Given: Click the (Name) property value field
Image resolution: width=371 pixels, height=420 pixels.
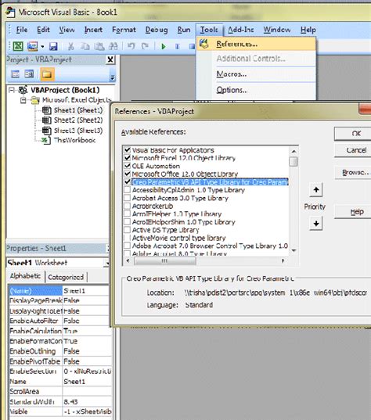Looking at the screenshot, I should [87, 291].
